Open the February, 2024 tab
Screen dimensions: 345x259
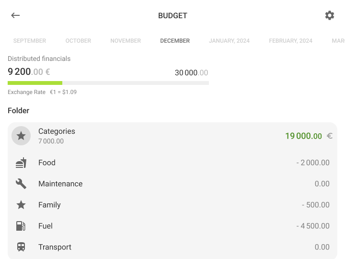click(x=290, y=41)
